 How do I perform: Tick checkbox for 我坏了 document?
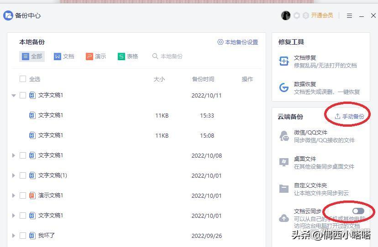coord(23,236)
